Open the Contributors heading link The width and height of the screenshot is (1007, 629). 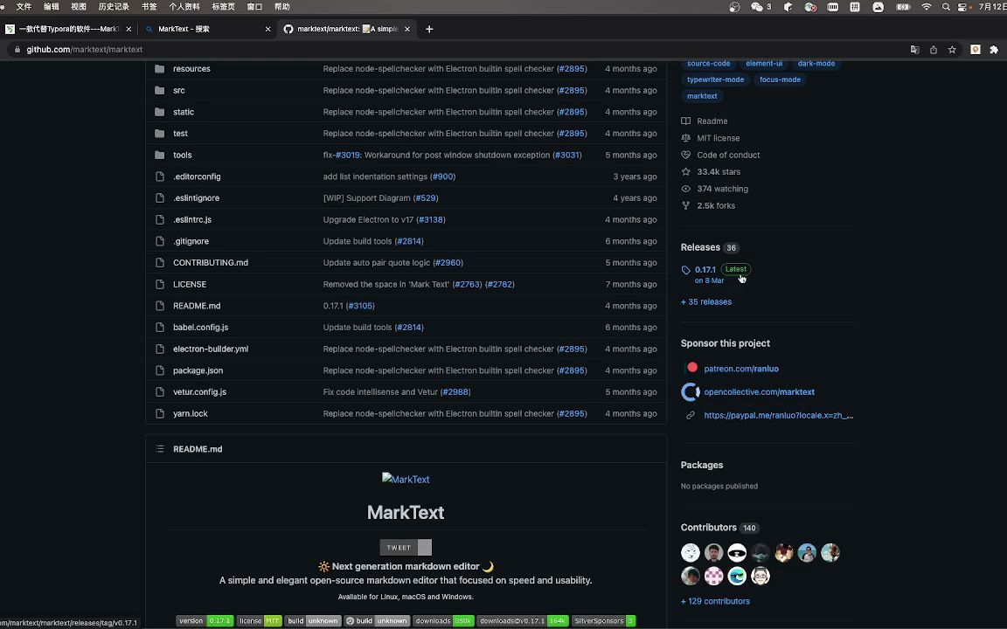720,528
